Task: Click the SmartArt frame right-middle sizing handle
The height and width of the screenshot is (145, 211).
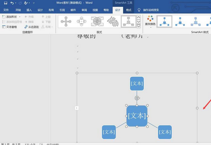Action: pyautogui.click(x=197, y=108)
